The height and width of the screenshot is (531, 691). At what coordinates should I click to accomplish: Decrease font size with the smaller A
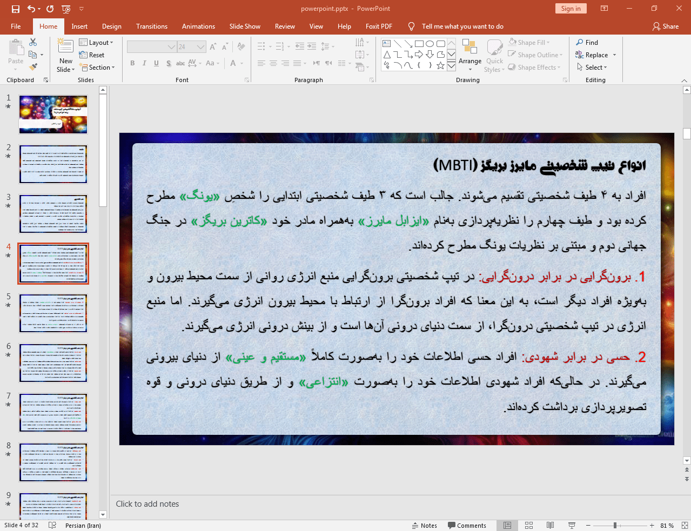pyautogui.click(x=225, y=47)
